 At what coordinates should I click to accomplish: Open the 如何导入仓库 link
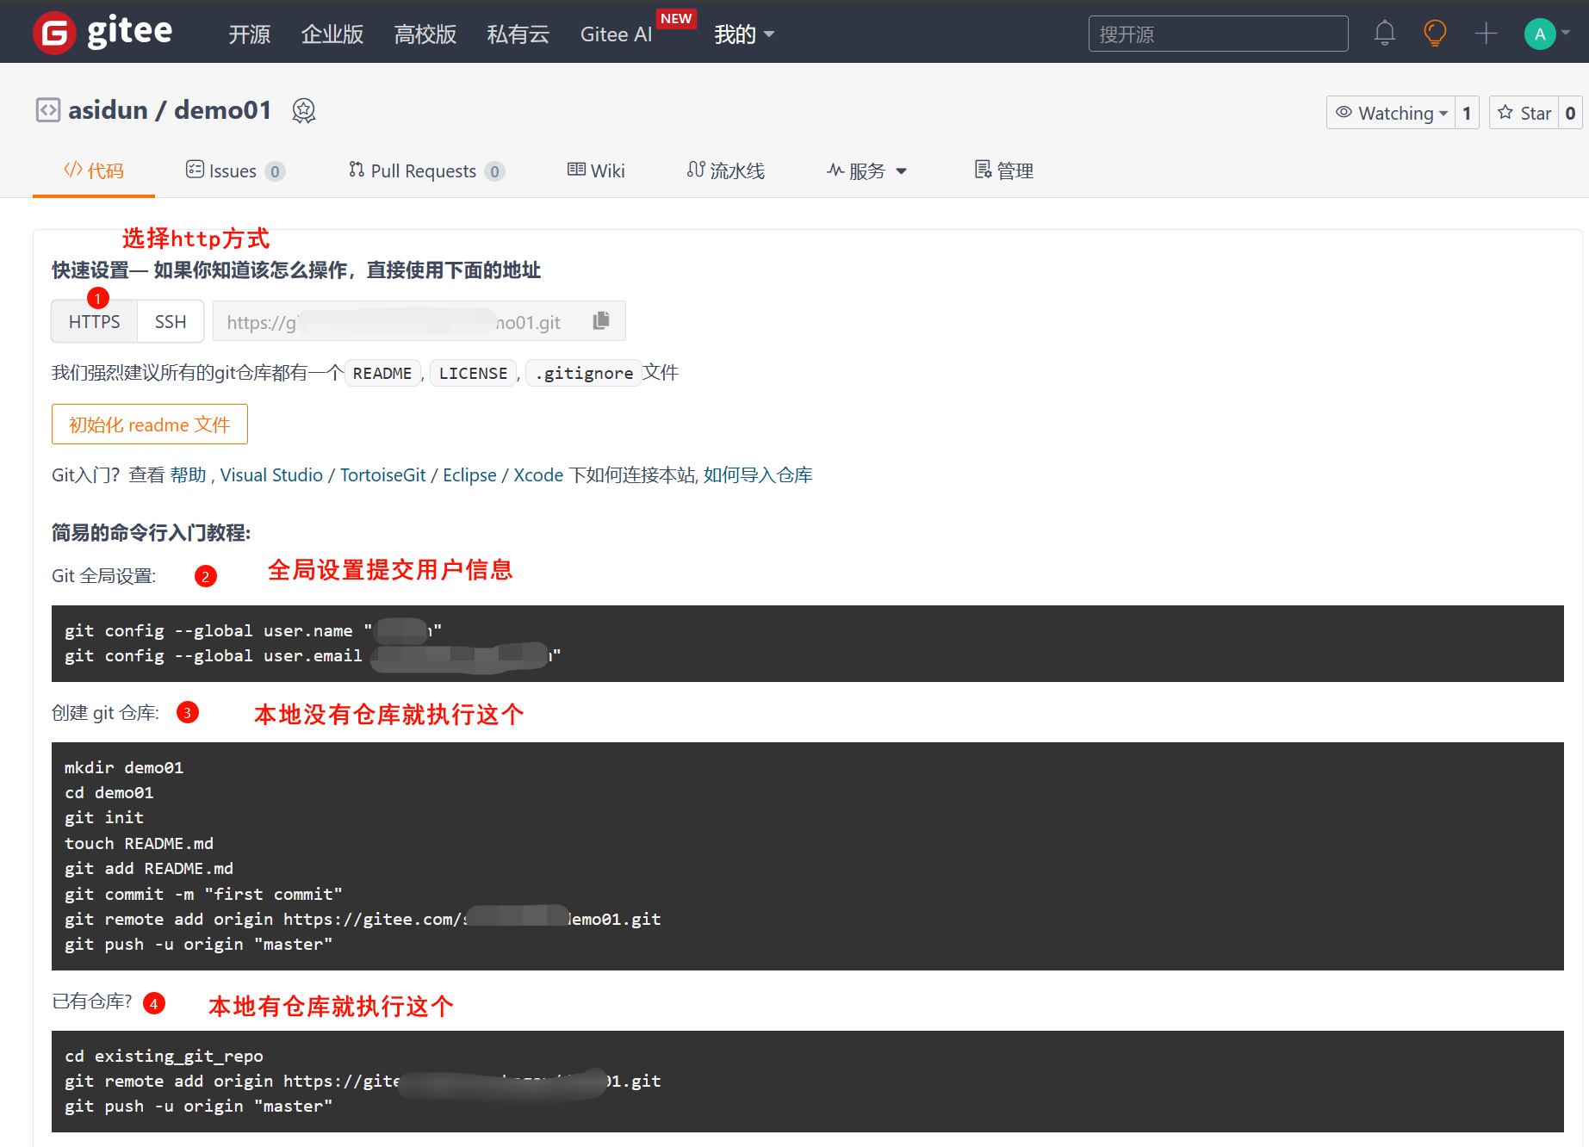[x=758, y=475]
